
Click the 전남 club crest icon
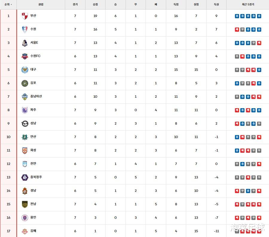click(x=25, y=204)
